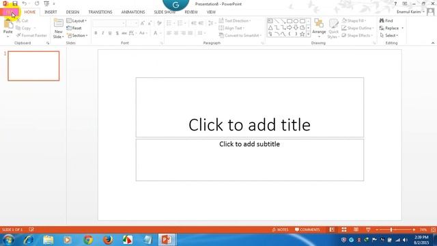Click the Justify paragraph icon
Viewport: 437px width, 246px height.
pyautogui.click(x=191, y=33)
